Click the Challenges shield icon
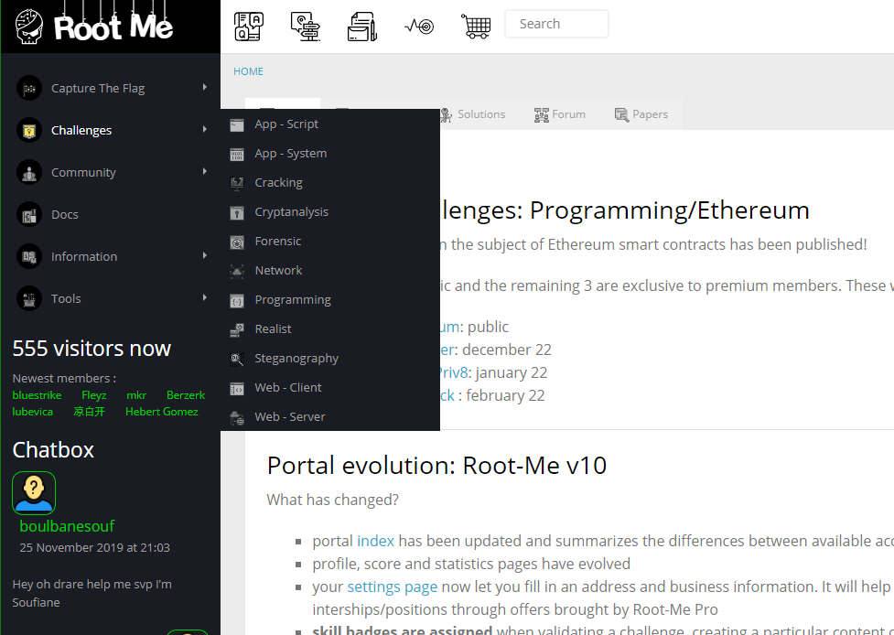894x635 pixels. pos(29,131)
